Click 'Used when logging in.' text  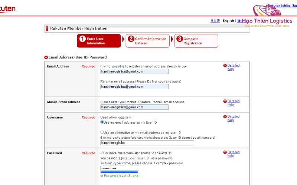[x=116, y=117]
